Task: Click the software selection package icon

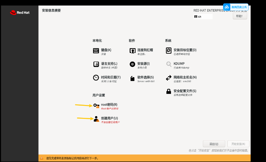Action: tap(132, 78)
